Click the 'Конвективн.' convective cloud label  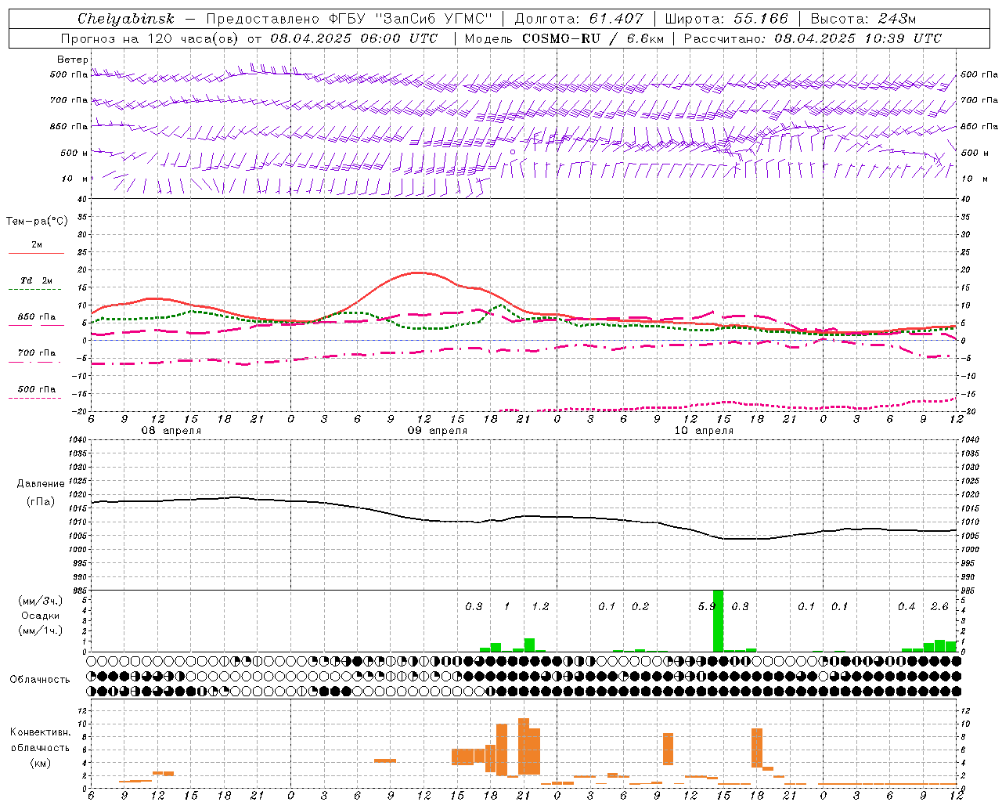point(41,732)
